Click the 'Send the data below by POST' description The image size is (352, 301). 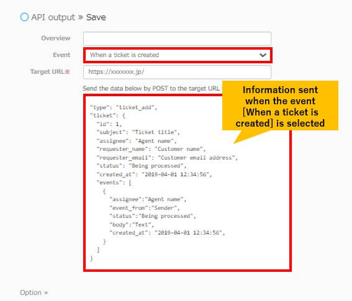pyautogui.click(x=151, y=88)
